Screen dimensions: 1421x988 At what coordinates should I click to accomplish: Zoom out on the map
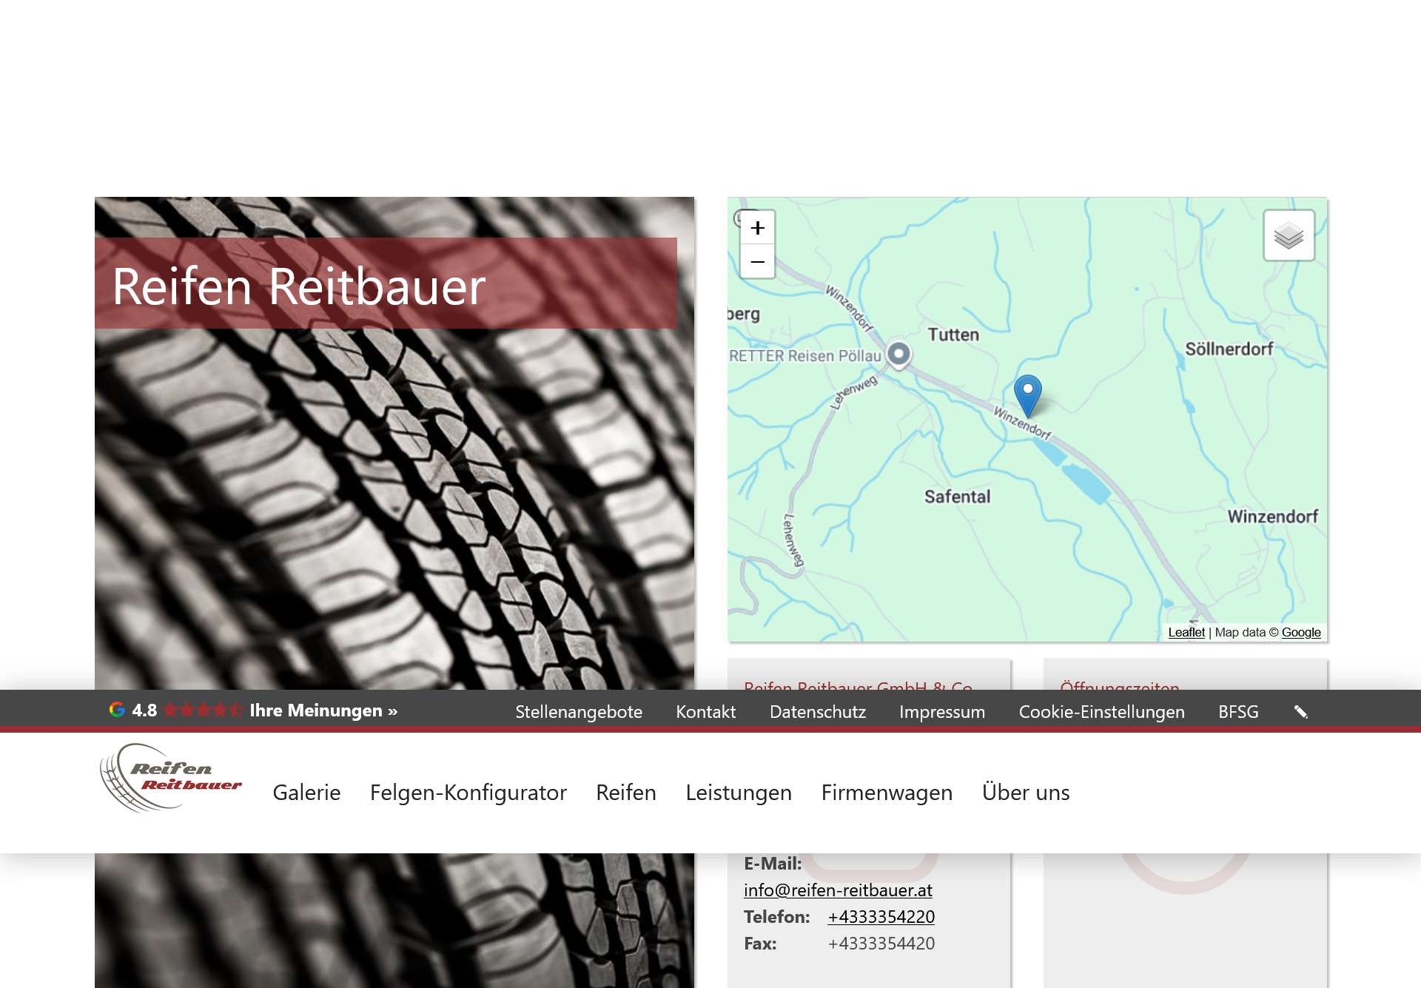(x=757, y=262)
